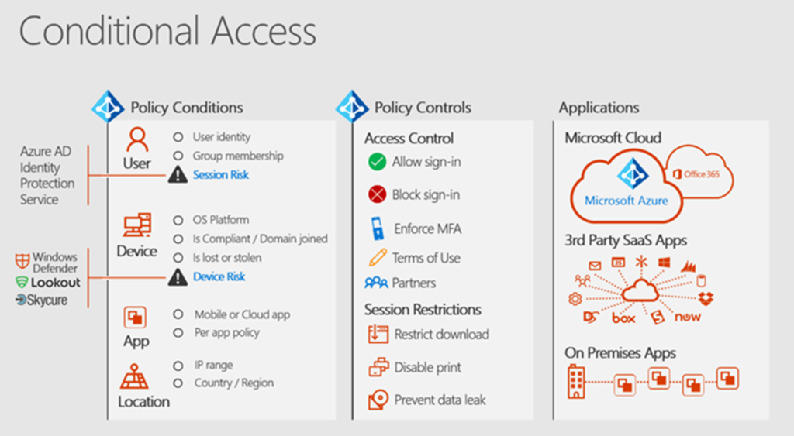Click the blue phone Enforce MFA icon
This screenshot has height=436, width=794.
point(377,228)
